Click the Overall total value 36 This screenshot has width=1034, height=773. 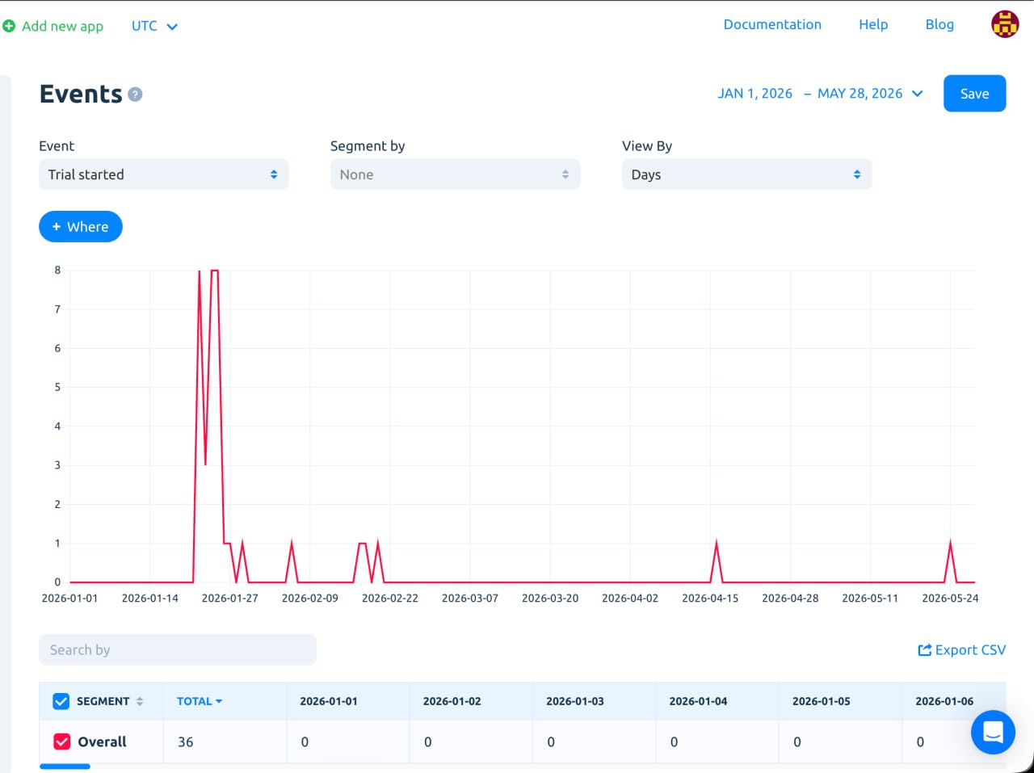(186, 741)
